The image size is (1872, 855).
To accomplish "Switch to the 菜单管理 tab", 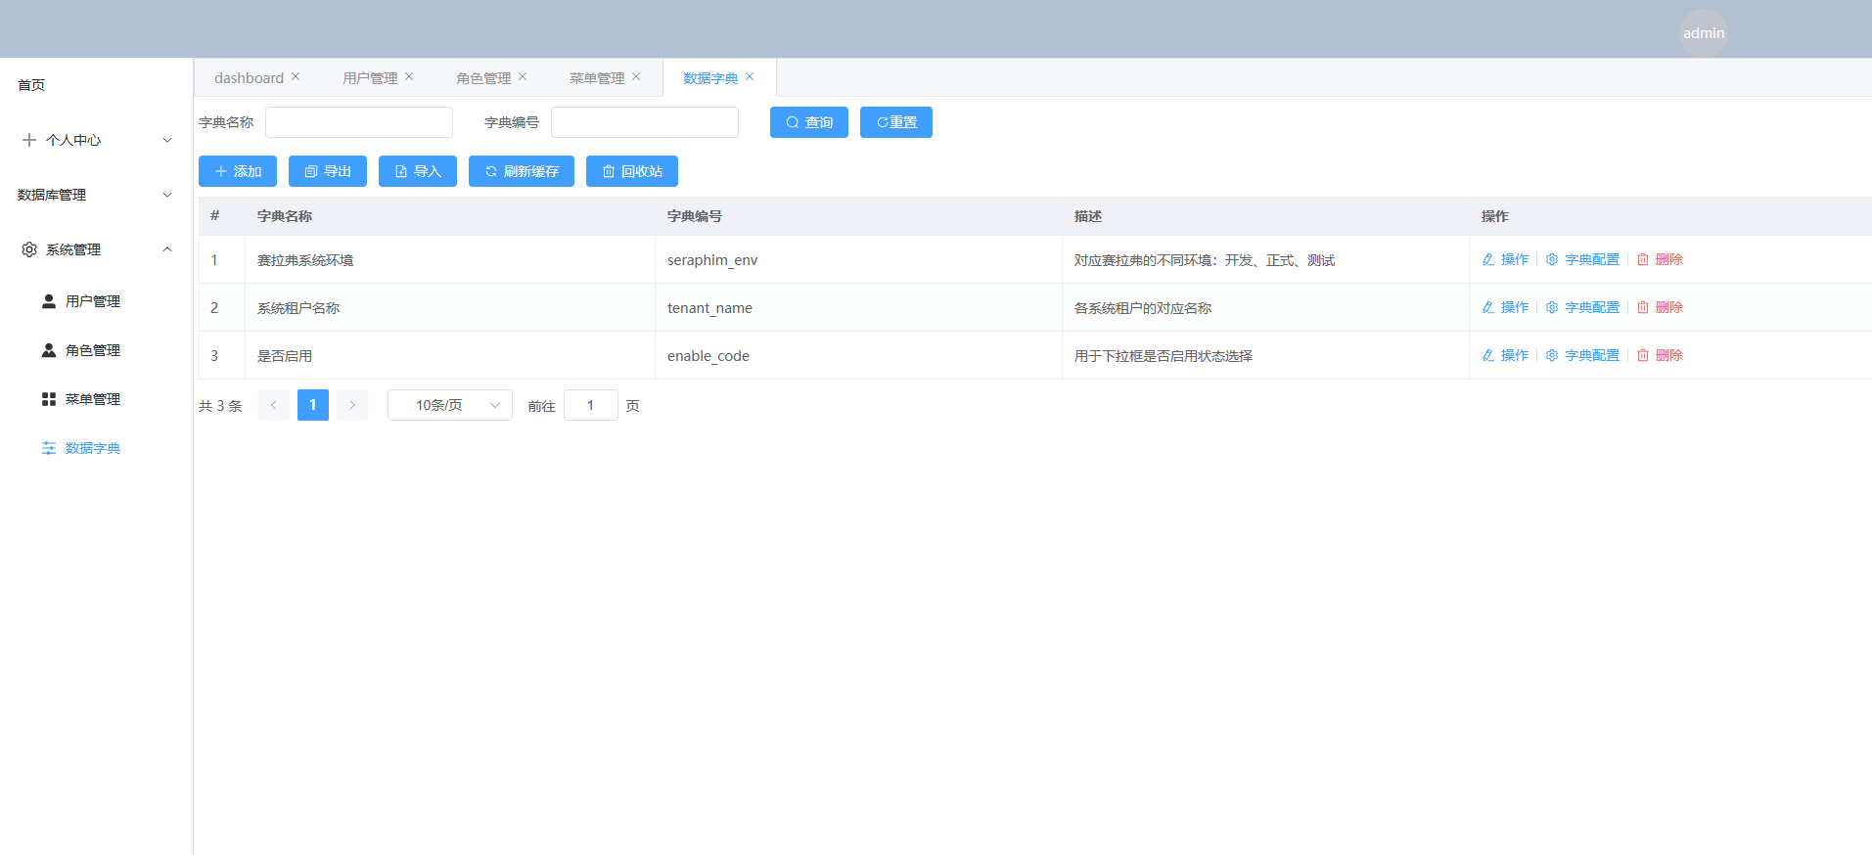I will click(597, 78).
